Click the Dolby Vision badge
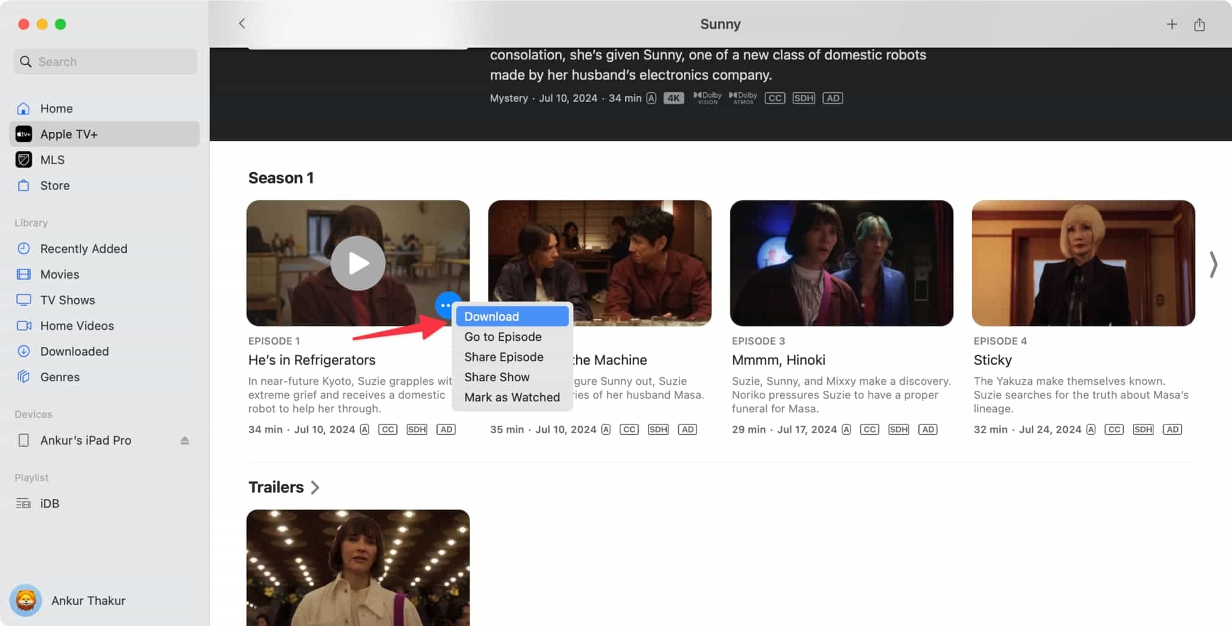Image resolution: width=1232 pixels, height=626 pixels. point(708,98)
